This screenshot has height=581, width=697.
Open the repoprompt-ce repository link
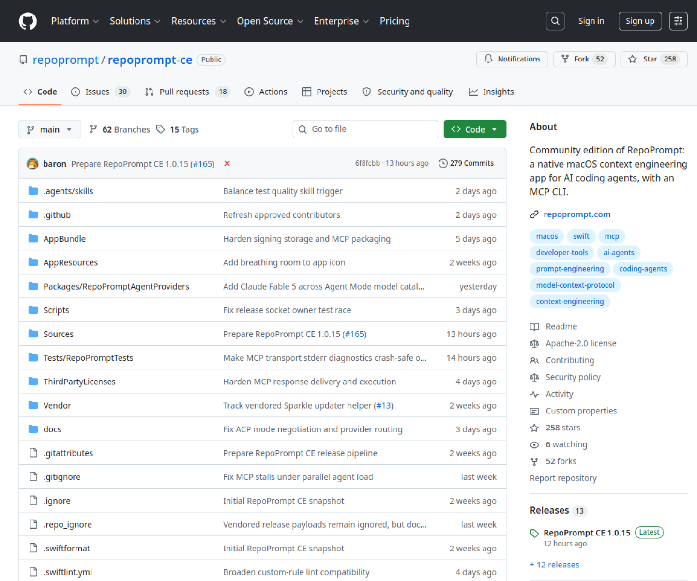point(150,60)
